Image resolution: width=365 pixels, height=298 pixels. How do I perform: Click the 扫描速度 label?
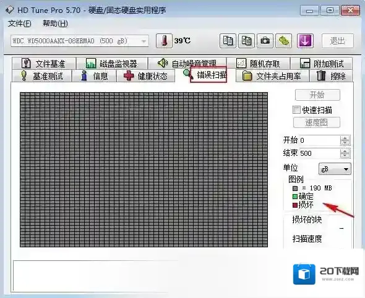click(x=307, y=239)
